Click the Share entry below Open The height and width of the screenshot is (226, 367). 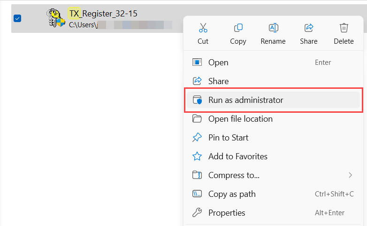218,81
